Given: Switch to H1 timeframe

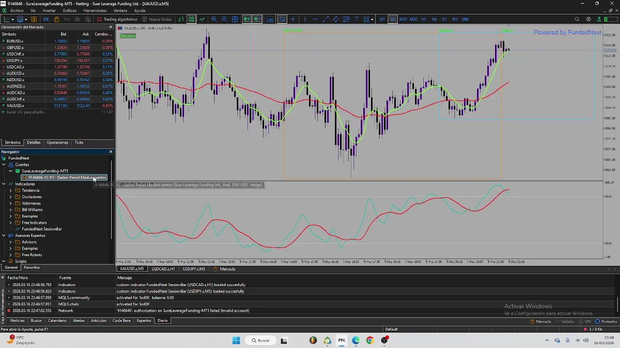Looking at the screenshot, I should point(424,19).
